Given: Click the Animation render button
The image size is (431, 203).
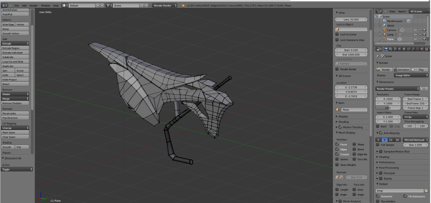Looking at the screenshot, I should 402,69.
